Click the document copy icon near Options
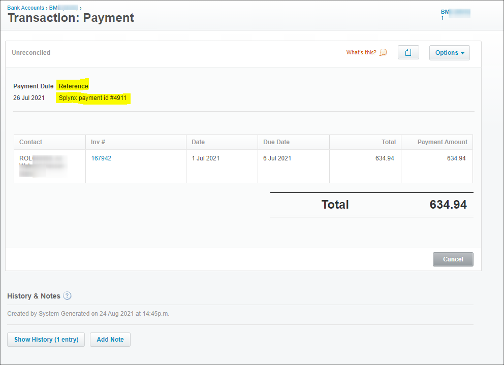 pyautogui.click(x=408, y=52)
